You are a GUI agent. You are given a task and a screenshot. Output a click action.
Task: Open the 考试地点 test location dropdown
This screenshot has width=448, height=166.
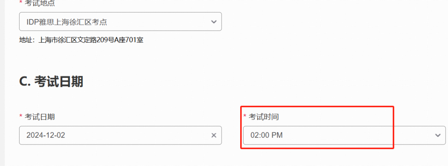tap(120, 22)
